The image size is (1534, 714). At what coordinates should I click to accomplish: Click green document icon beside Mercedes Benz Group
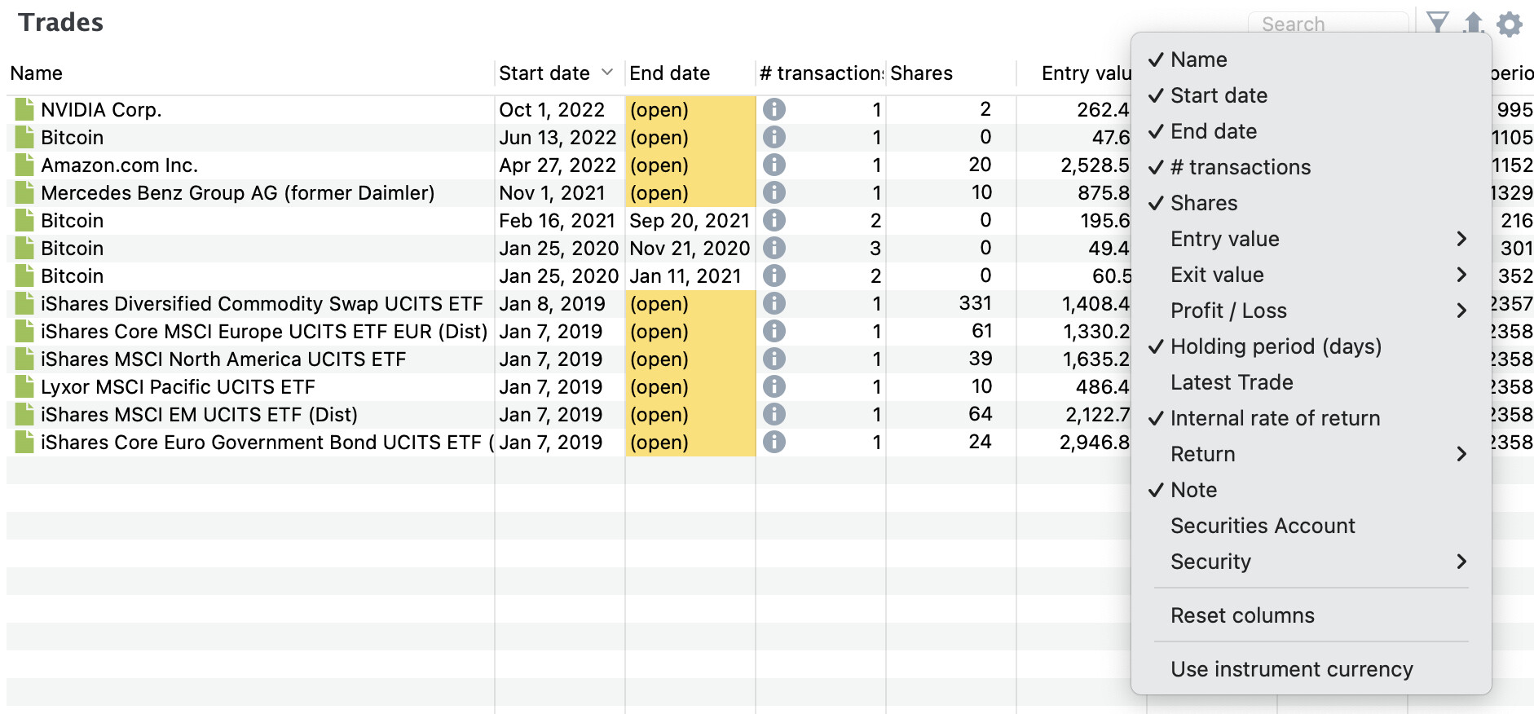24,192
